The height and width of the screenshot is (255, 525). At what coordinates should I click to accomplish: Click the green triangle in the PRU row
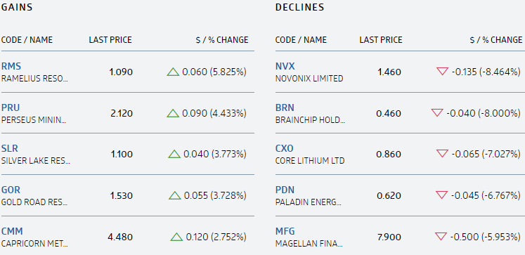pyautogui.click(x=173, y=113)
